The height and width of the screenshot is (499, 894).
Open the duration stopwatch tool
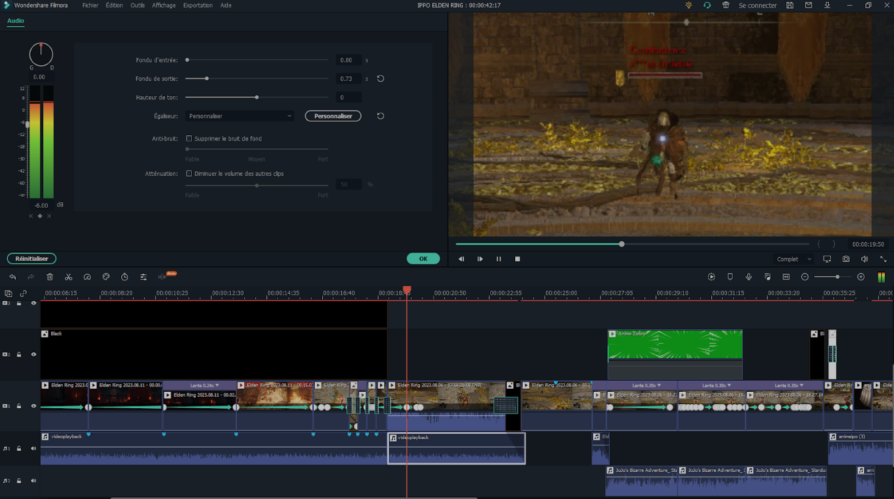click(x=125, y=277)
